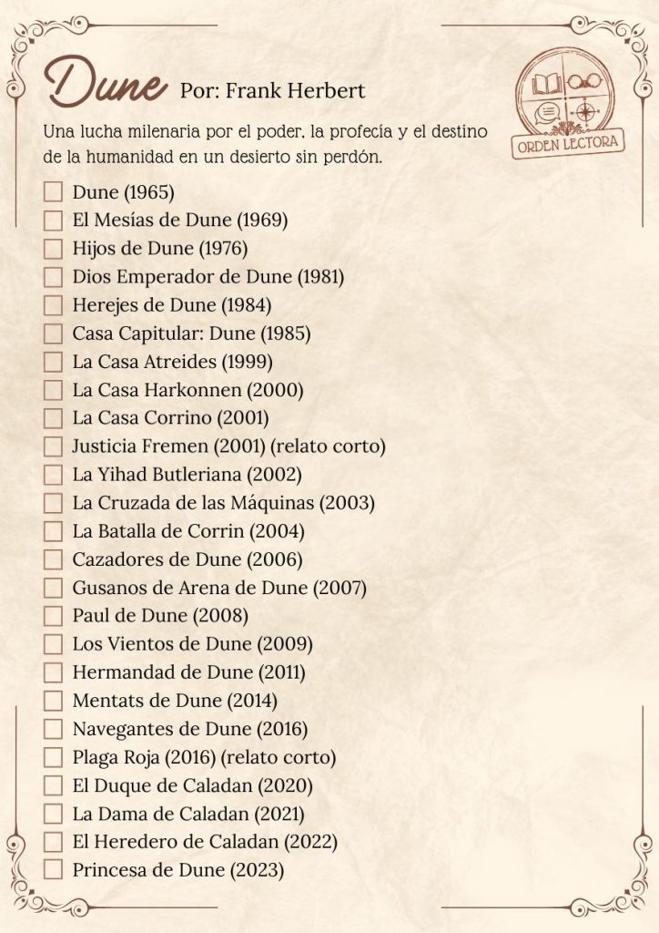Tick Justicia Fremen short story checkbox
This screenshot has height=933, width=659.
tap(54, 446)
